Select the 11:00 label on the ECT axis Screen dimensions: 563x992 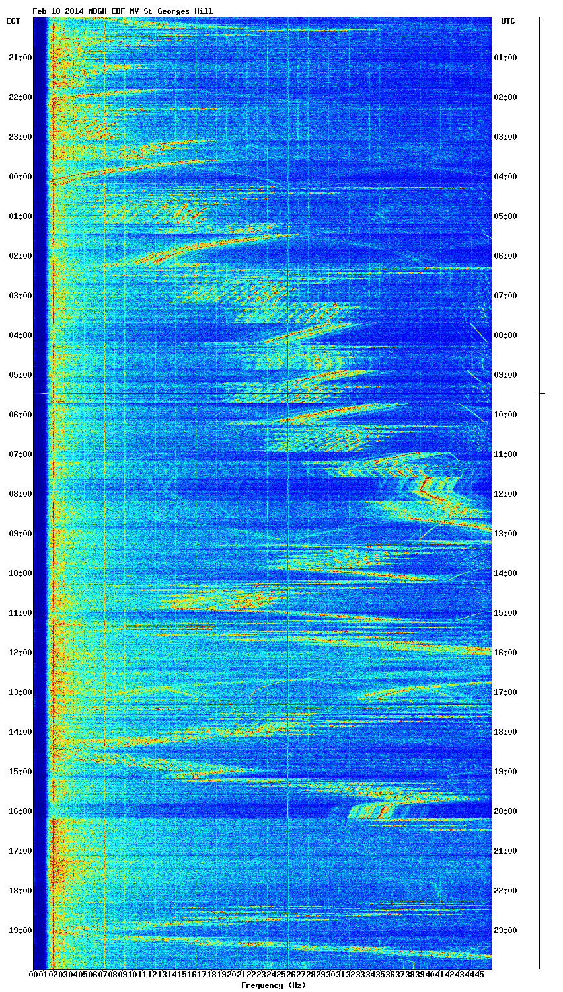(x=20, y=613)
